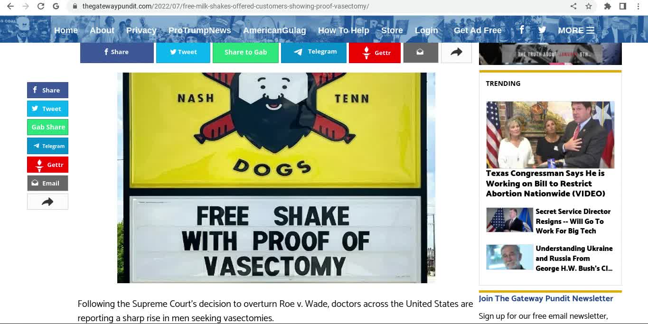This screenshot has width=648, height=324.
Task: Expand the MORE hamburger menu
Action: (576, 30)
